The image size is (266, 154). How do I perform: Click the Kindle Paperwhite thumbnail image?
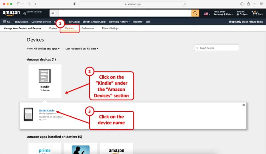point(28,114)
